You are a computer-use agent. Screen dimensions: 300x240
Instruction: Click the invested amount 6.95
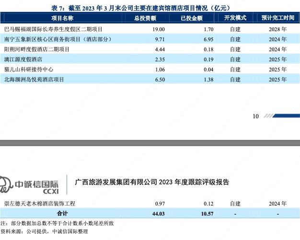coord(208,39)
